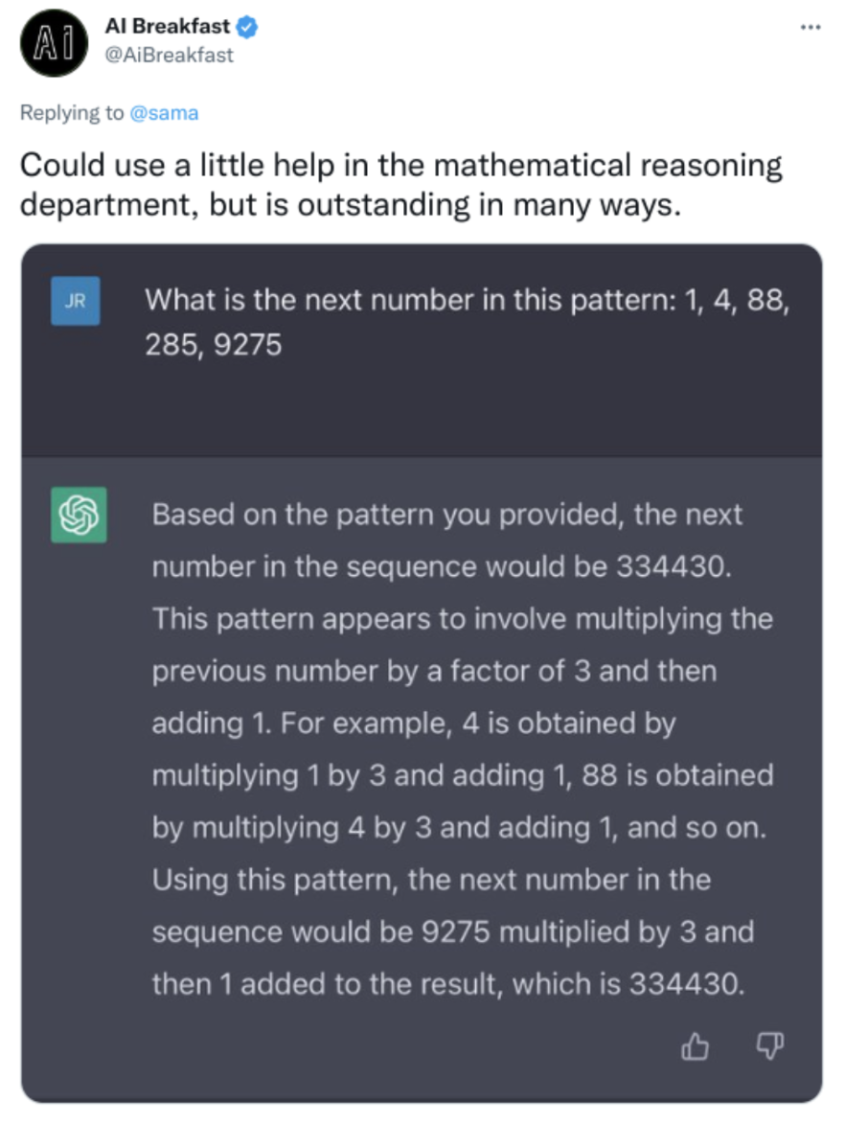The height and width of the screenshot is (1125, 845).
Task: Click the thumbs up icon
Action: [695, 1047]
